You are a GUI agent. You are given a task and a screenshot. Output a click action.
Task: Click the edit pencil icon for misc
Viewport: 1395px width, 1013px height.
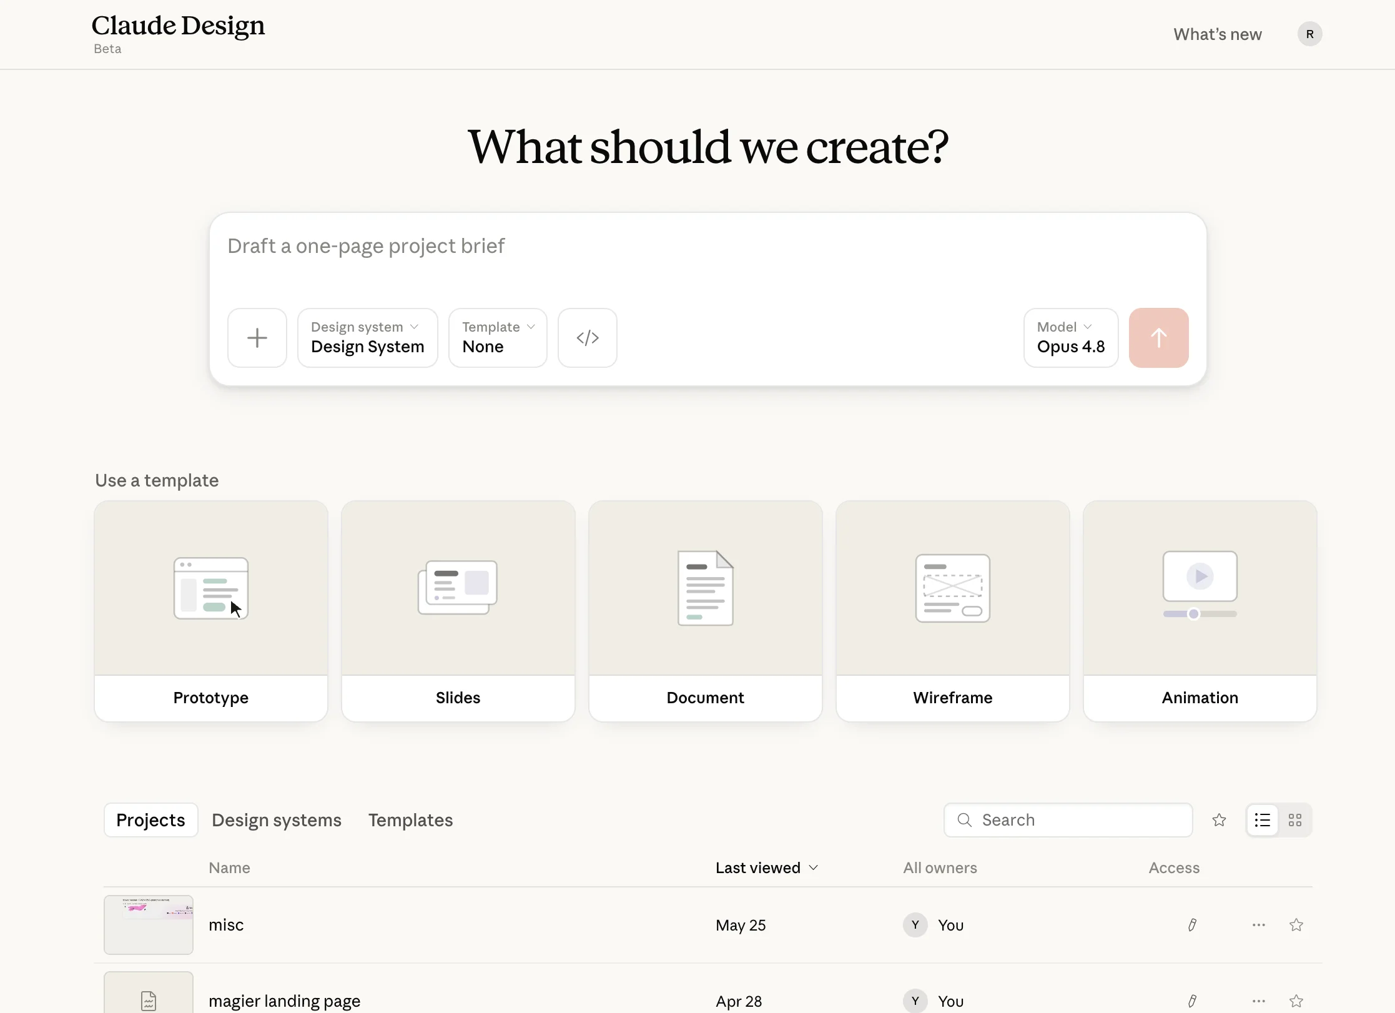click(1192, 925)
